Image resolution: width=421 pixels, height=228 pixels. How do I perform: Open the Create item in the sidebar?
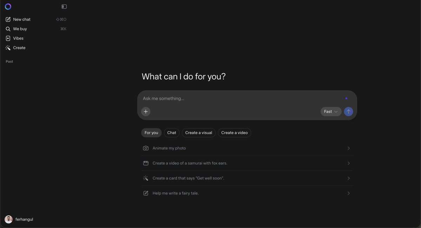[x=36, y=48]
